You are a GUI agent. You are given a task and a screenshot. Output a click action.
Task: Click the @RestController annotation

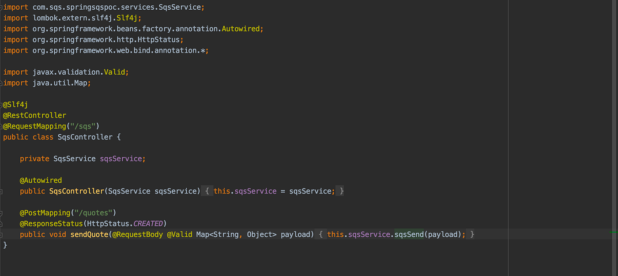(x=34, y=115)
